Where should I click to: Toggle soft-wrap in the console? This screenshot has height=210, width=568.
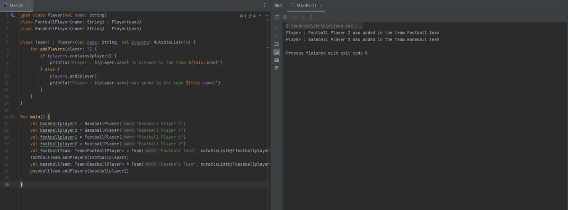[x=277, y=44]
